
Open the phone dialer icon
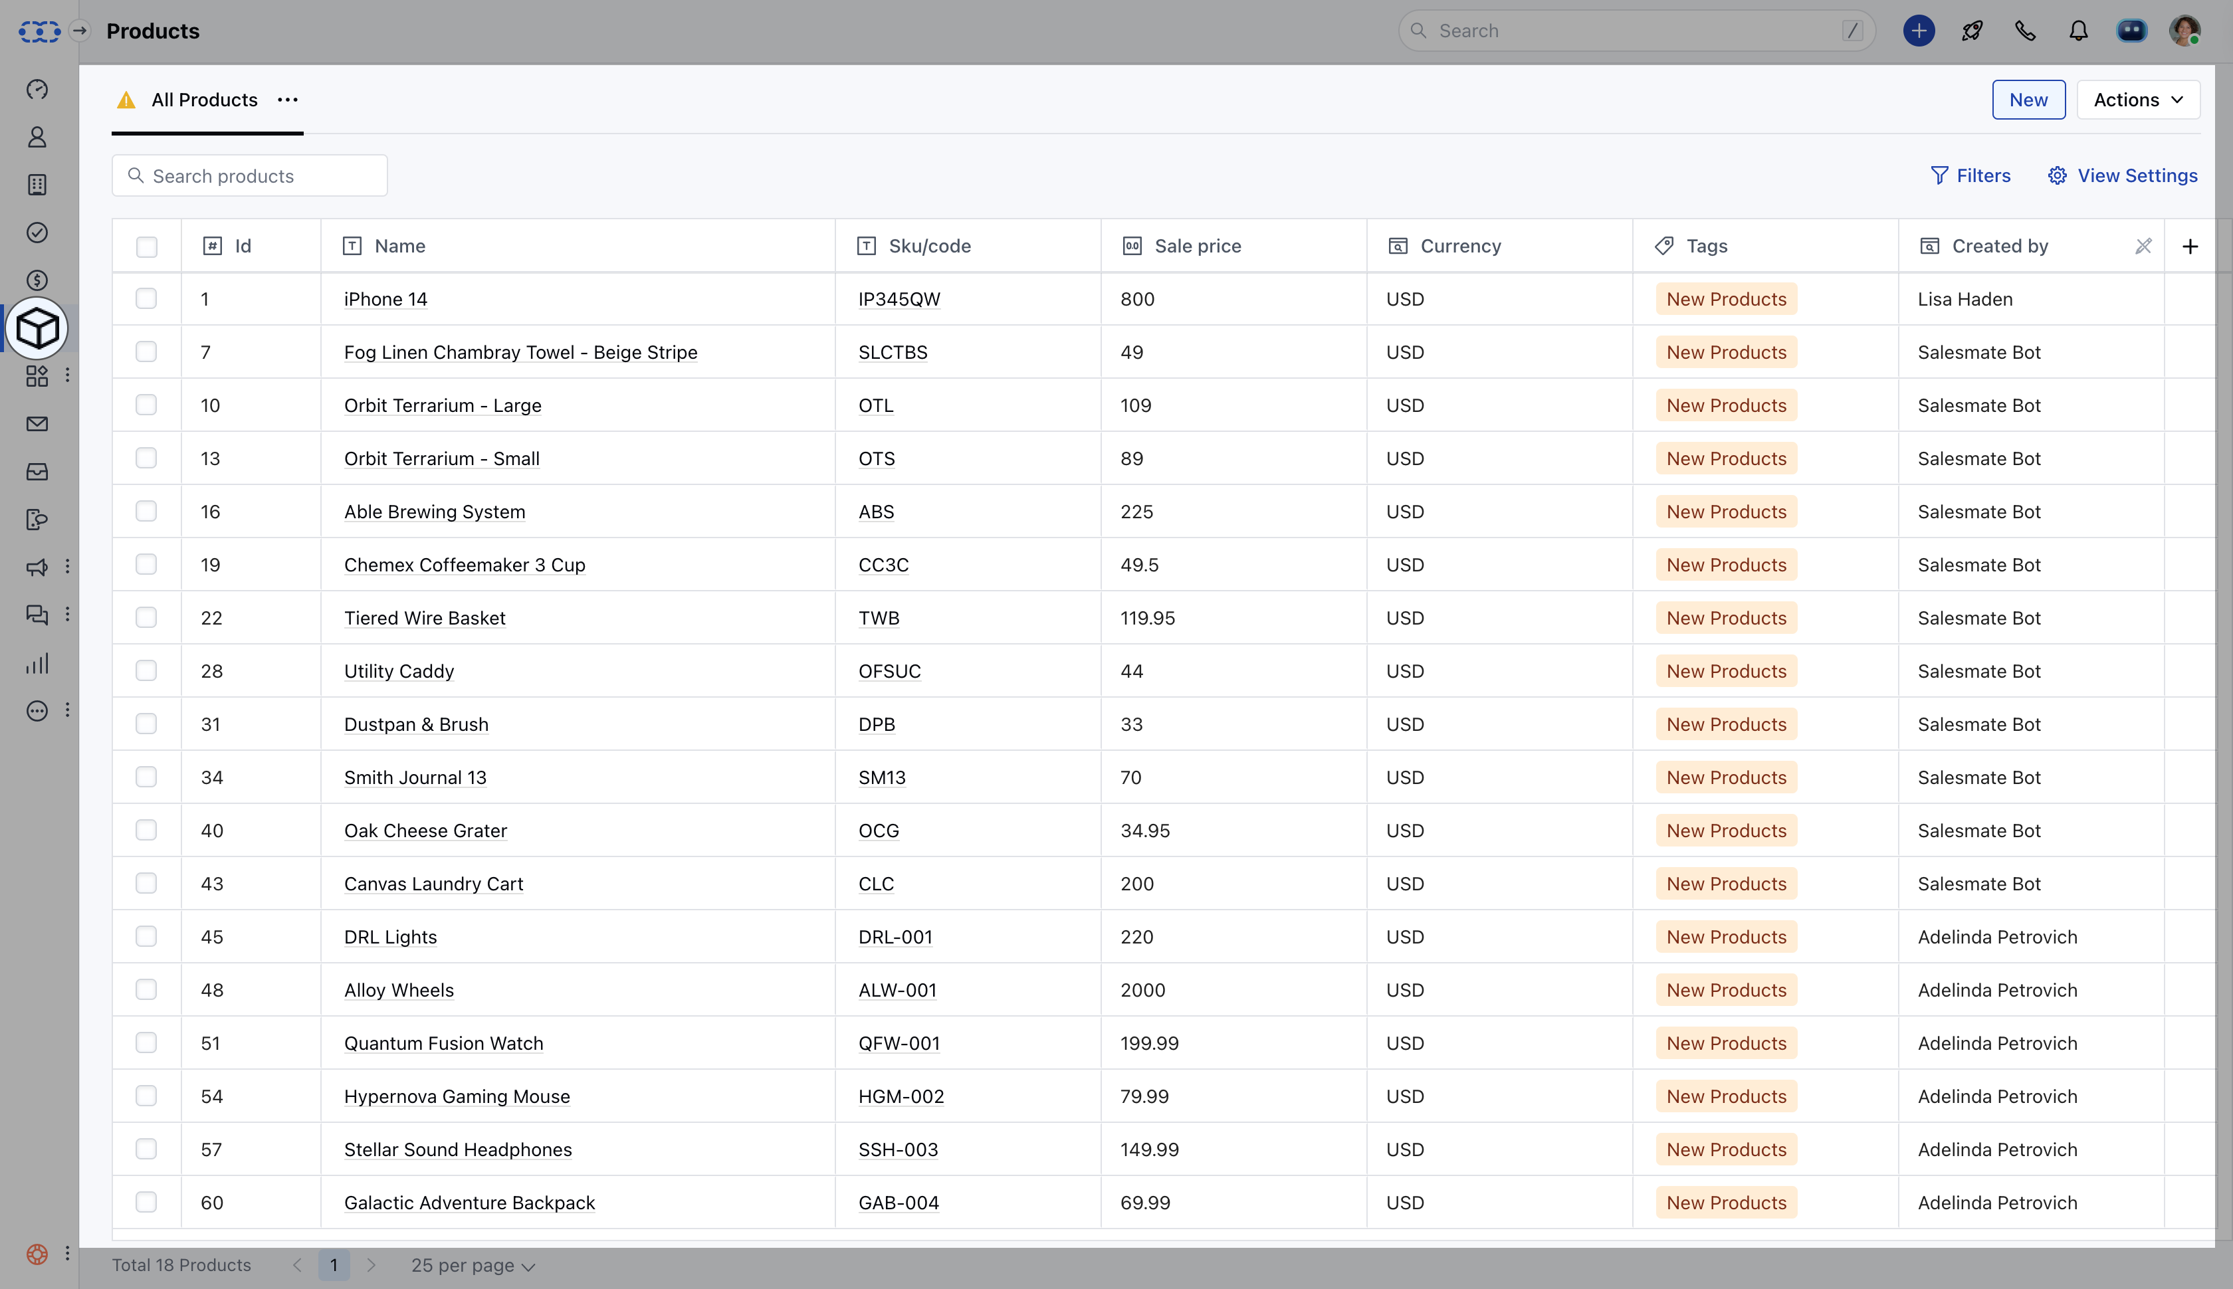2025,31
